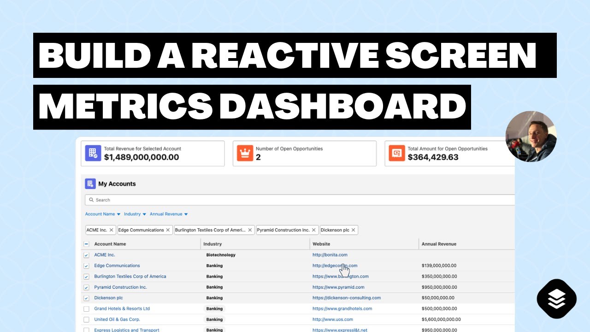
Task: Click the $500,000,000.00 revenue cell
Action: (439, 308)
